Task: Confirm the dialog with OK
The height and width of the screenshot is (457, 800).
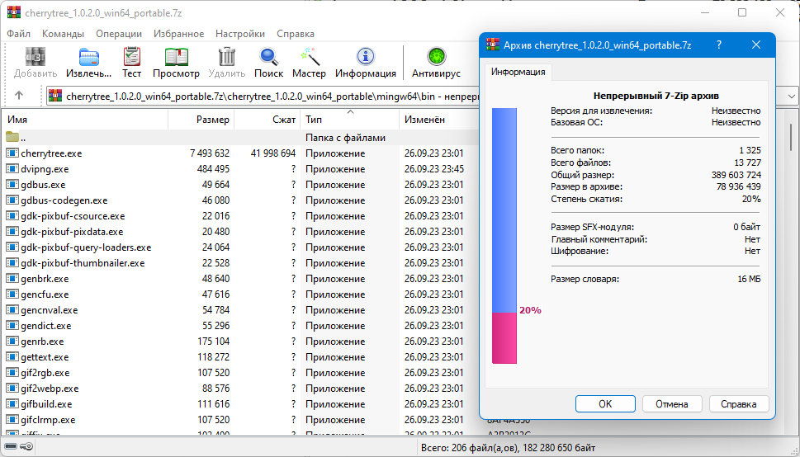Action: point(605,404)
